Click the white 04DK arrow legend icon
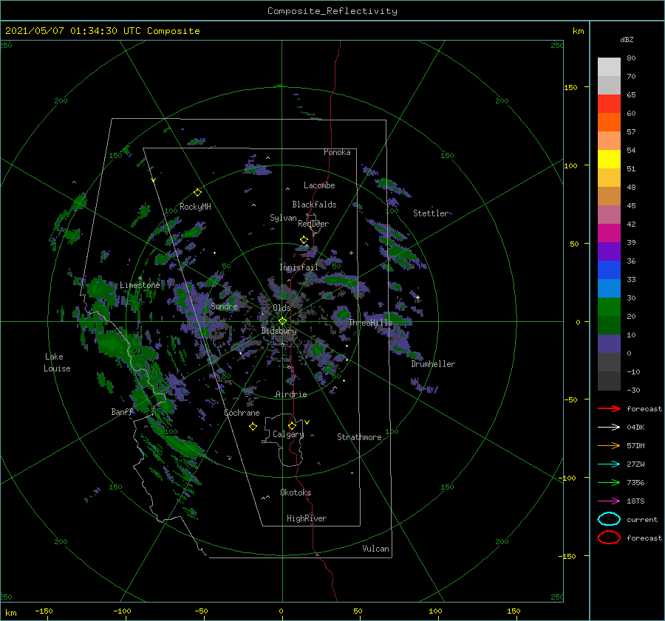This screenshot has width=665, height=621. tap(609, 428)
